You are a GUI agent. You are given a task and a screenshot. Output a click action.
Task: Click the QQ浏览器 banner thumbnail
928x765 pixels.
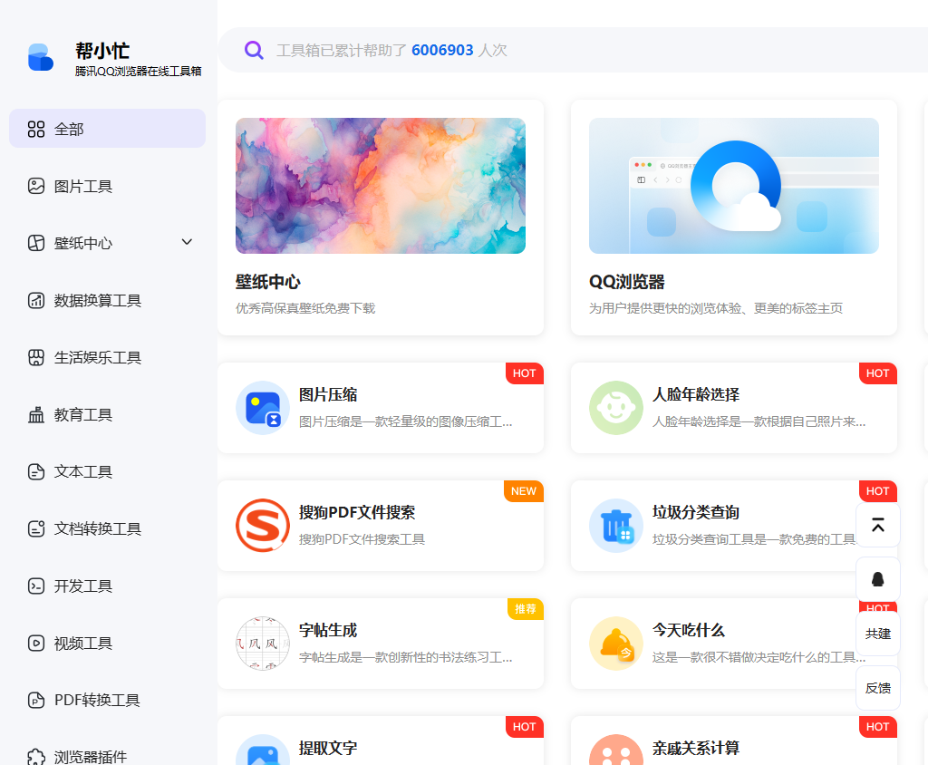[x=734, y=186]
